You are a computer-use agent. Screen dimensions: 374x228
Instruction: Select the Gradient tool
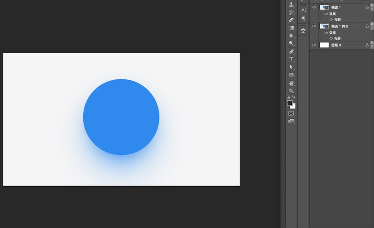[x=291, y=28]
